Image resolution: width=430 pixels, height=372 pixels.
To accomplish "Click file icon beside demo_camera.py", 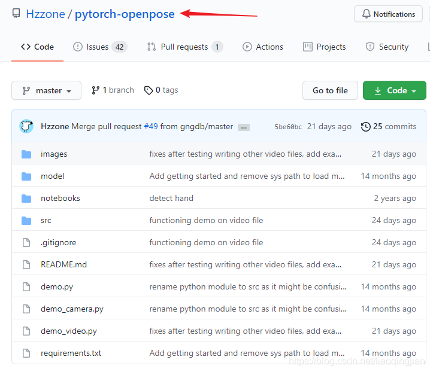I will click(26, 309).
